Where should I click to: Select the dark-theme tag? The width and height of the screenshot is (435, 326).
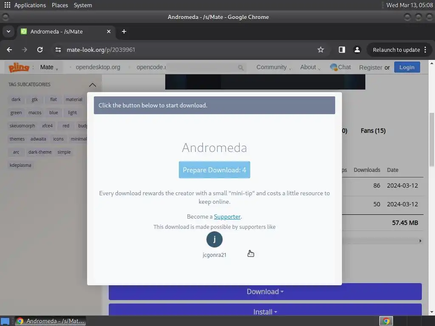click(x=40, y=152)
